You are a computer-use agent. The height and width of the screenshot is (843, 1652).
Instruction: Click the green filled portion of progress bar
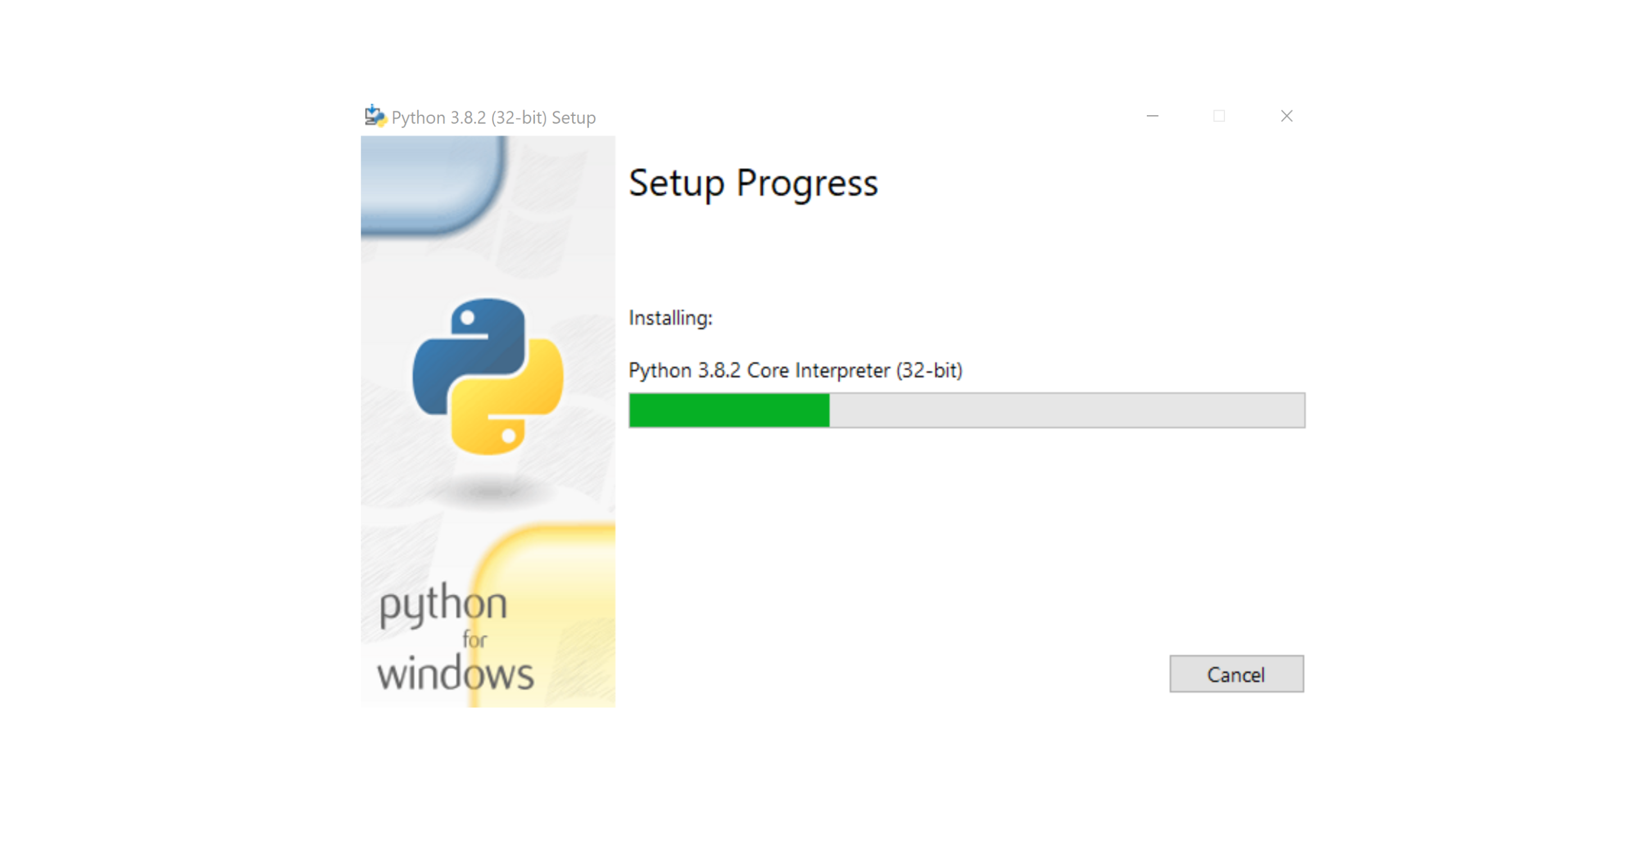coord(729,410)
